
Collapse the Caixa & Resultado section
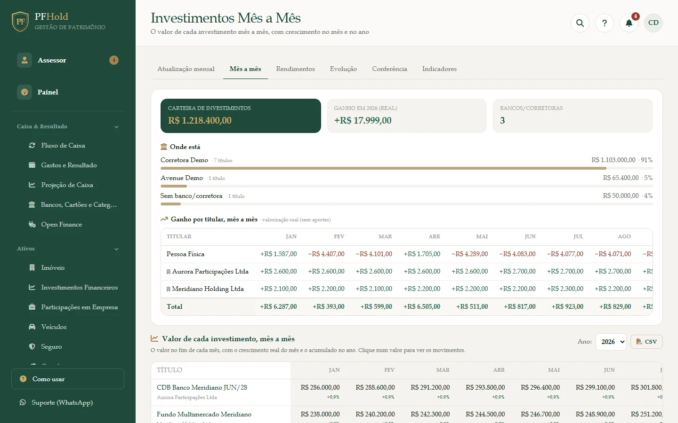[x=116, y=127]
